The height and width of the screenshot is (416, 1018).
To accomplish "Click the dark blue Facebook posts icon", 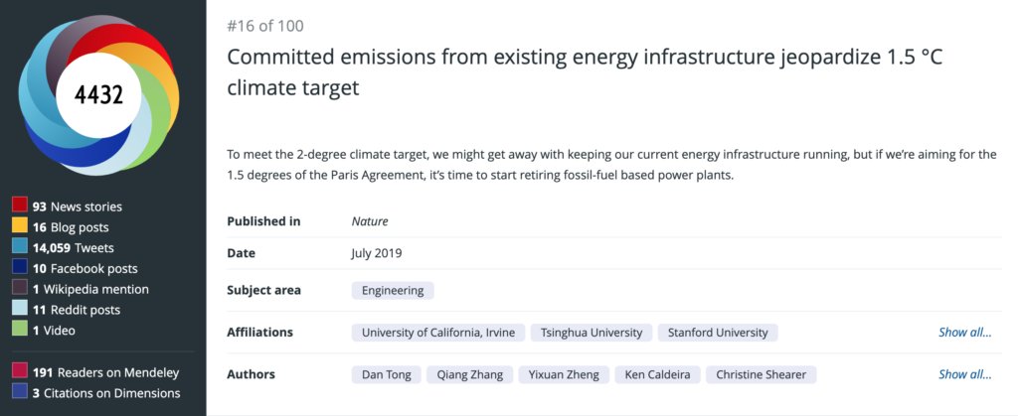I will coord(20,268).
